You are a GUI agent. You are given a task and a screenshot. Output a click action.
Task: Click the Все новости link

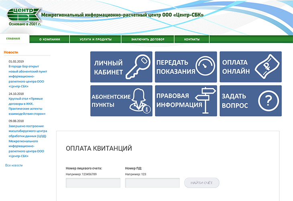click(x=14, y=165)
